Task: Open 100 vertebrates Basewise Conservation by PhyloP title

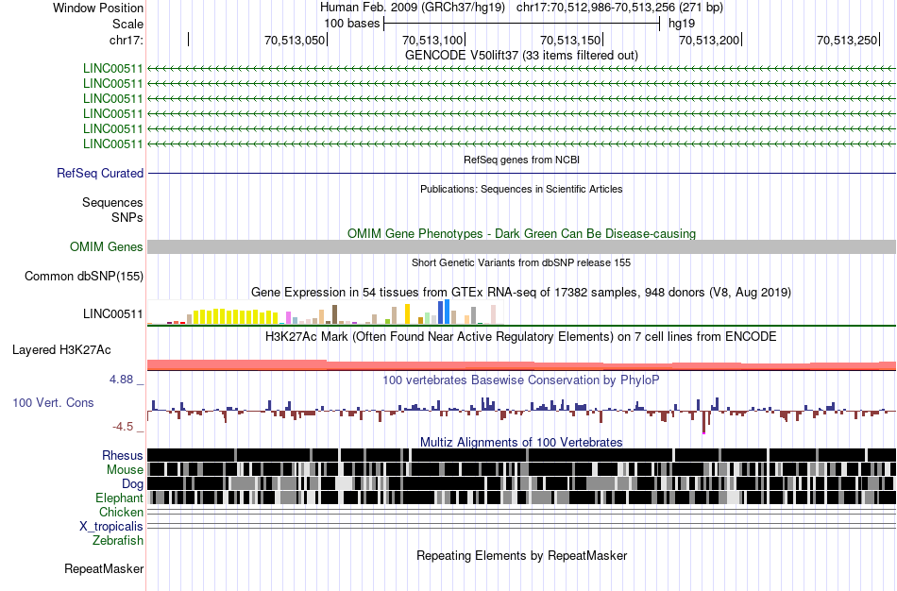Action: [521, 380]
